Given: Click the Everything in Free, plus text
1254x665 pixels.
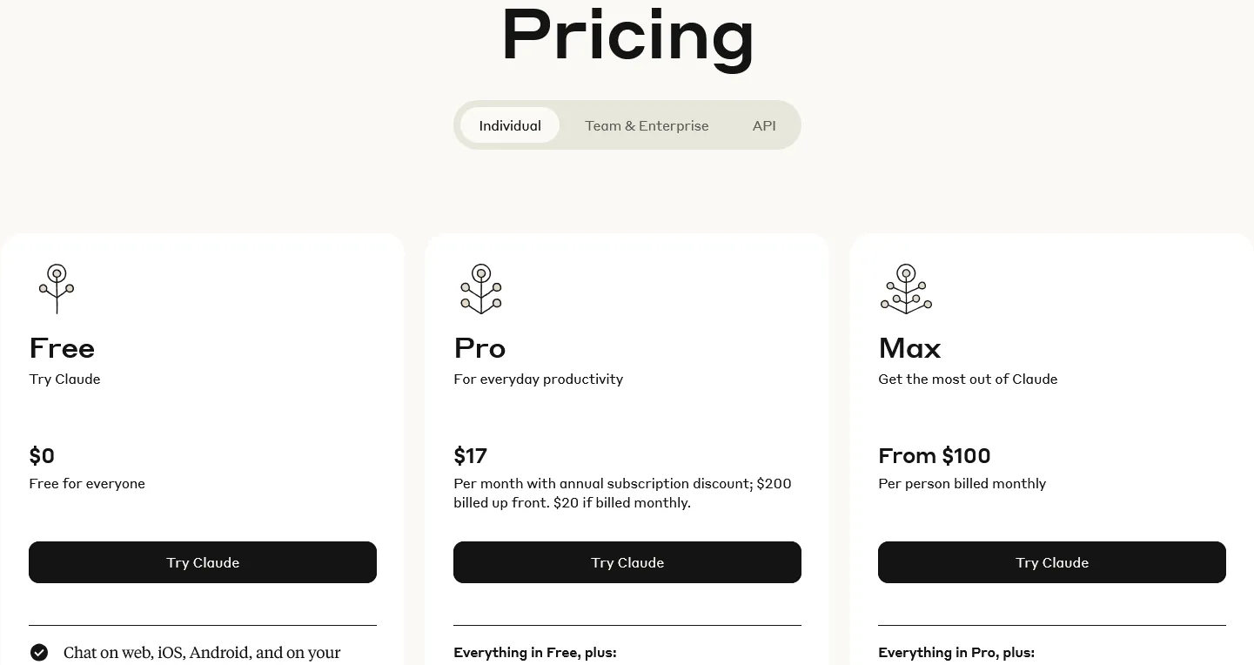Looking at the screenshot, I should (535, 652).
